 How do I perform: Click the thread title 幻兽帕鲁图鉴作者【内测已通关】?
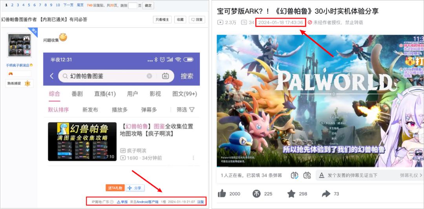(44, 20)
